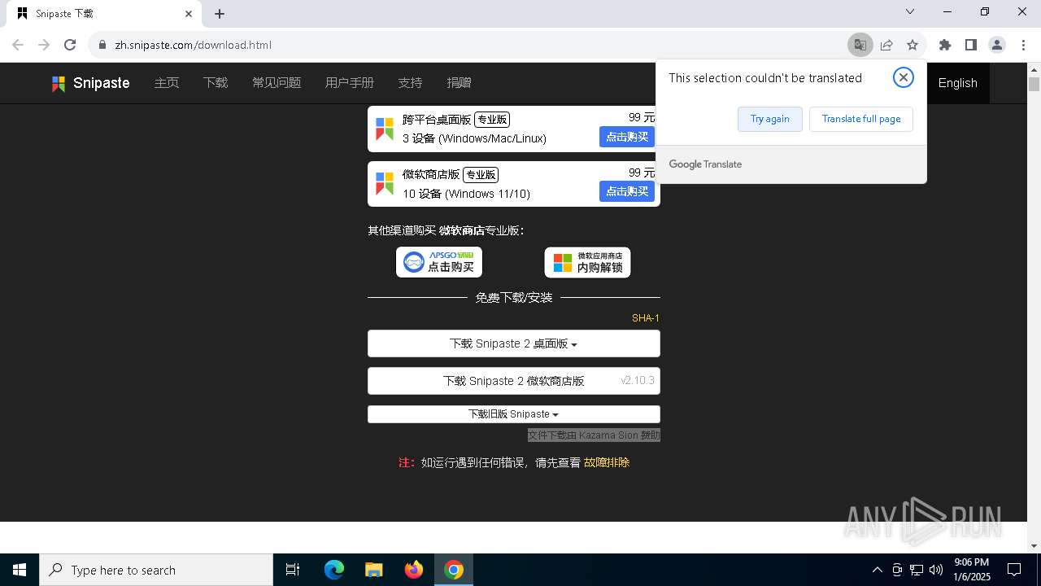Close the Snipaste 下载 tab
1041x586 pixels.
coord(189,14)
